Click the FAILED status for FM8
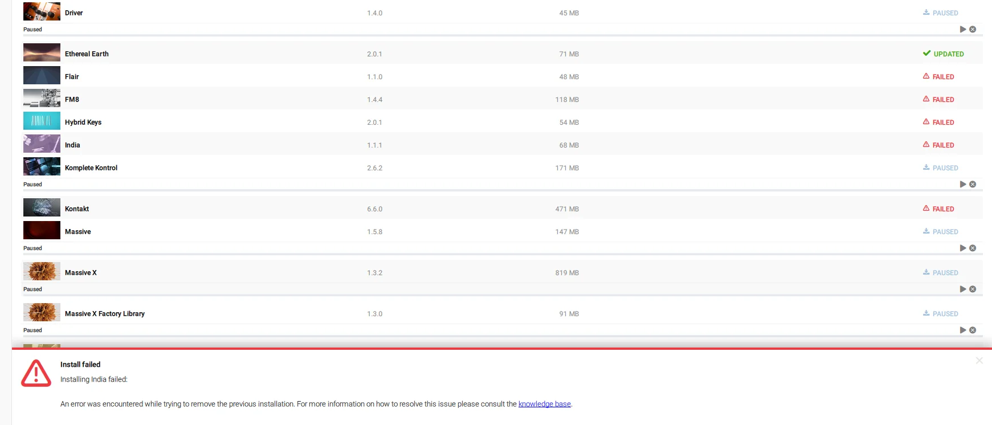This screenshot has width=992, height=425. [x=938, y=99]
